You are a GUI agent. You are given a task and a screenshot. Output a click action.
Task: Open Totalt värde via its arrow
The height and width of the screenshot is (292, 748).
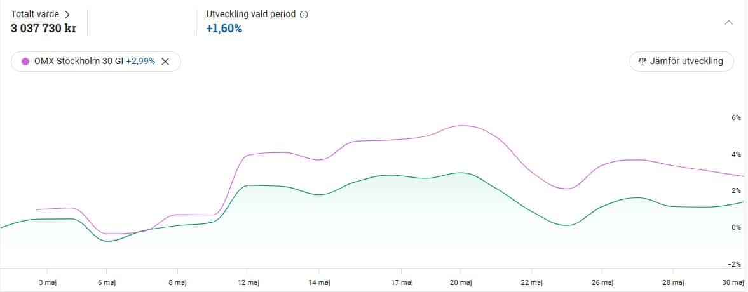click(x=67, y=14)
